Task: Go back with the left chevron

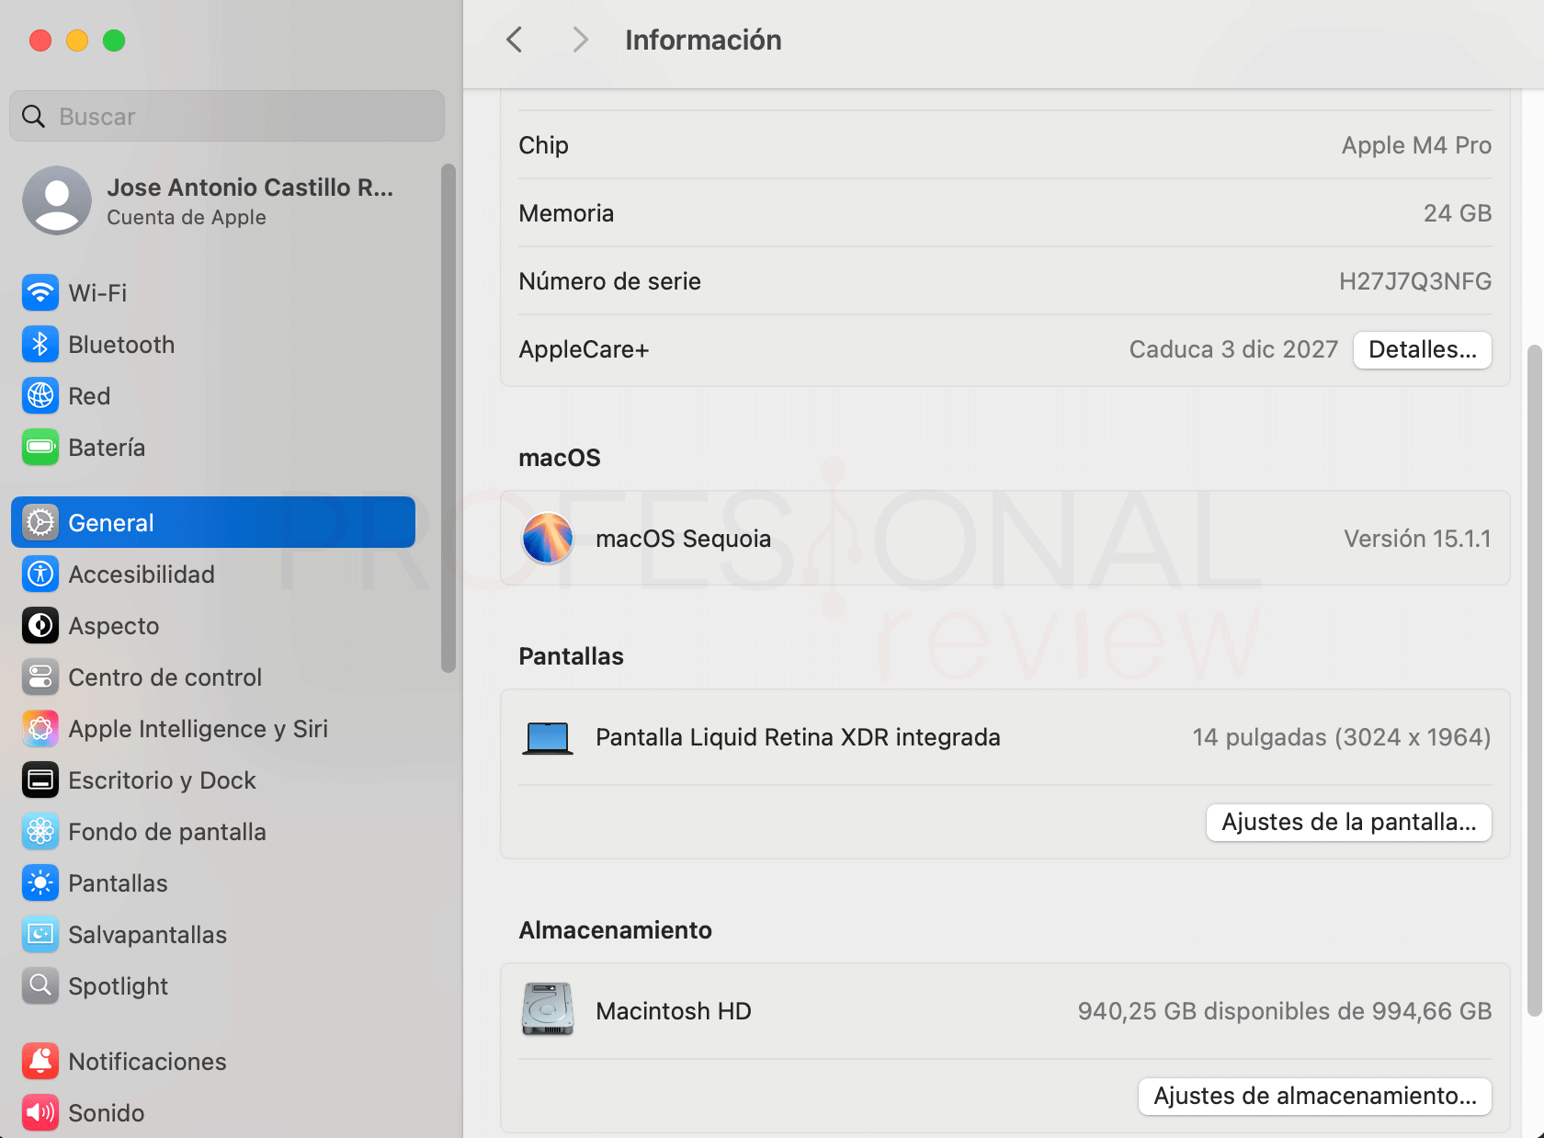Action: pos(515,40)
